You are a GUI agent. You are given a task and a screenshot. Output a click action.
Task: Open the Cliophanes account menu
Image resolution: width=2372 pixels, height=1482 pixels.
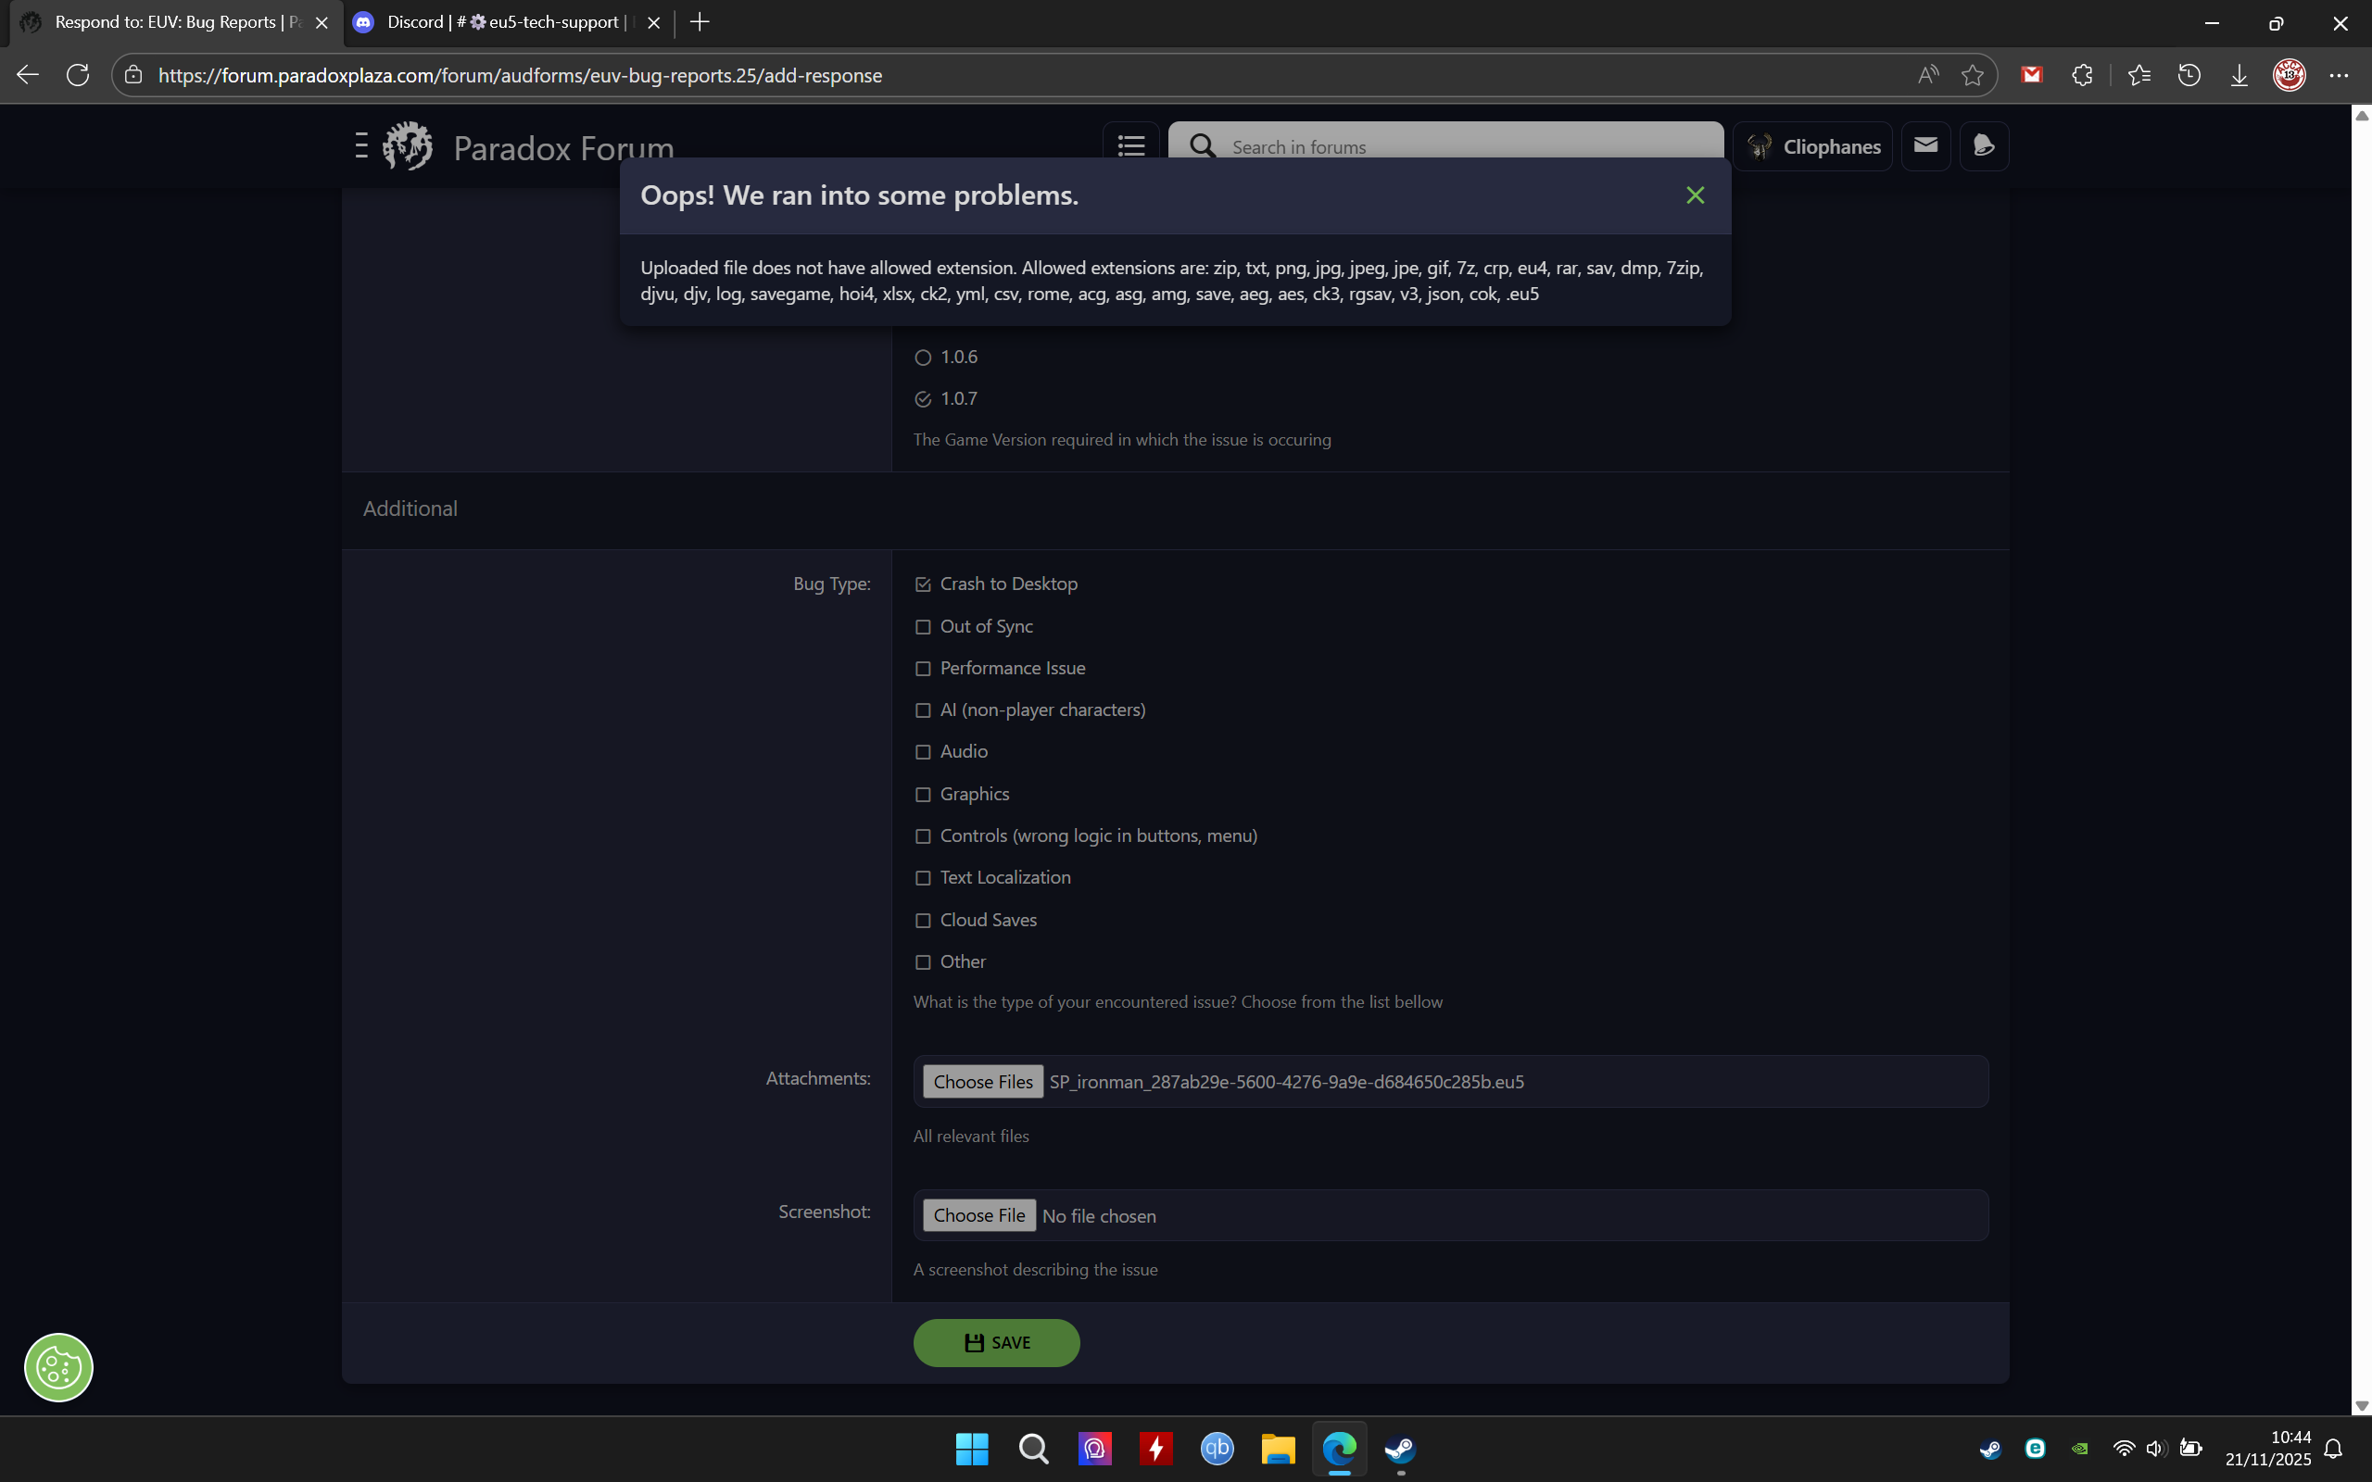pos(1812,146)
